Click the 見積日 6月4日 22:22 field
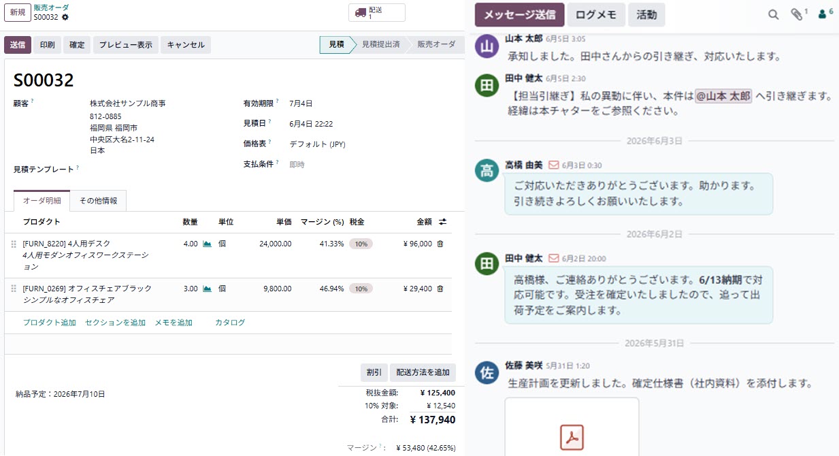Viewport: 839px width, 456px height. (x=311, y=124)
